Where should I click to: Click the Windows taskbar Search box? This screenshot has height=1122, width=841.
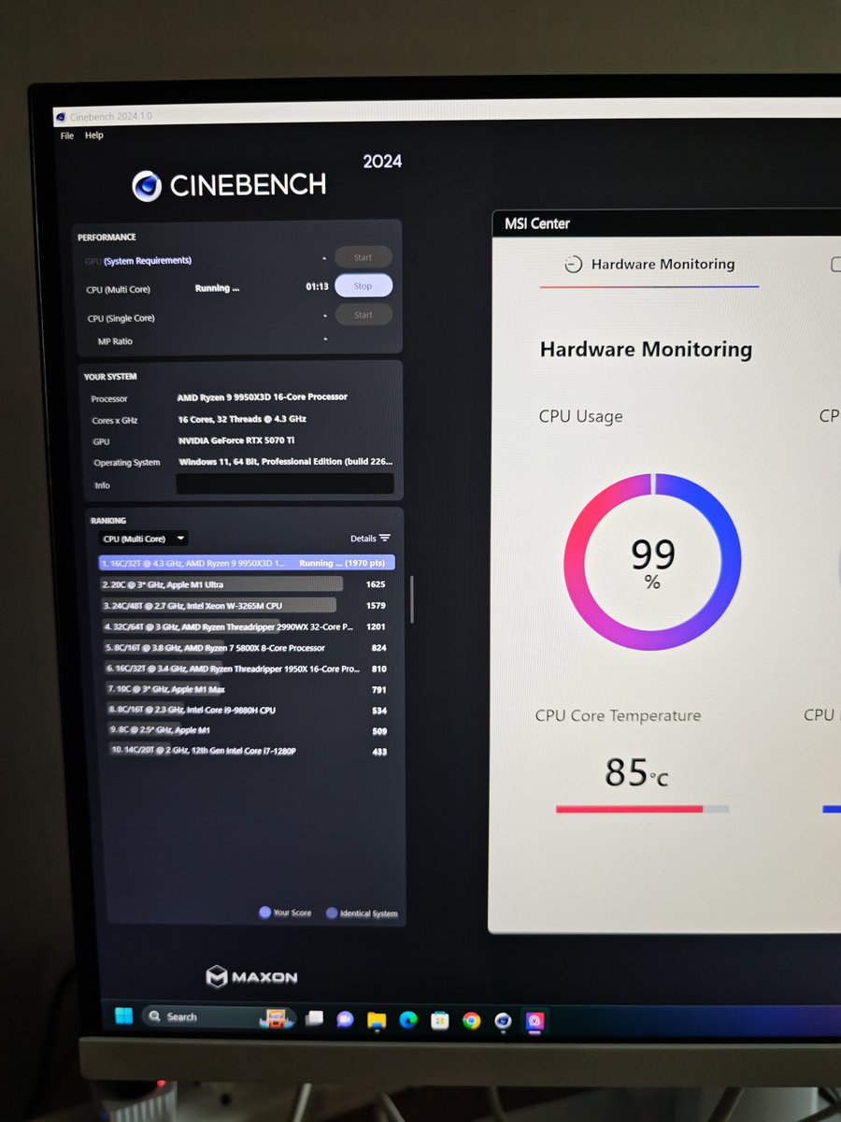[x=218, y=1017]
